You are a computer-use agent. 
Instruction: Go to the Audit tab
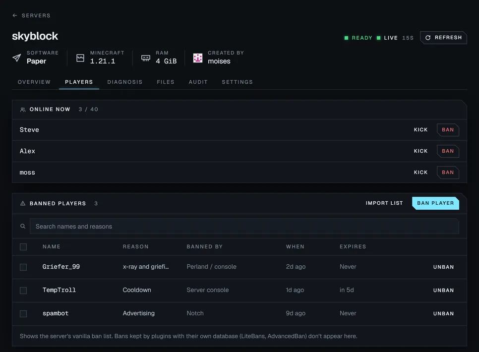[x=198, y=82]
